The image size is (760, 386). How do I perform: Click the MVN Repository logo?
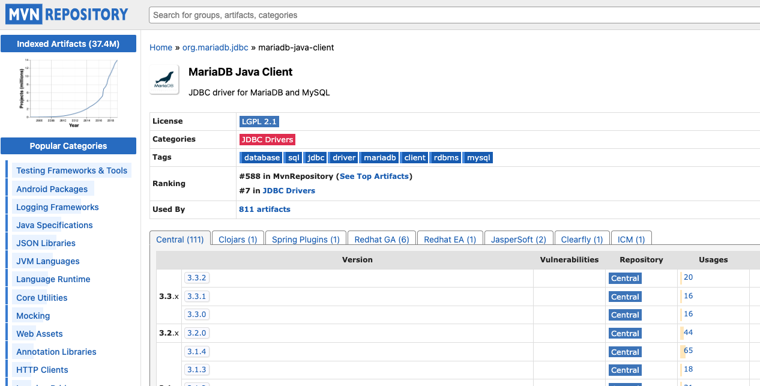[67, 14]
